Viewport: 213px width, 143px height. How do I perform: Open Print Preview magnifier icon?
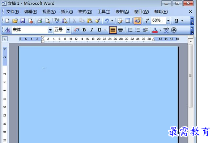click(x=47, y=21)
